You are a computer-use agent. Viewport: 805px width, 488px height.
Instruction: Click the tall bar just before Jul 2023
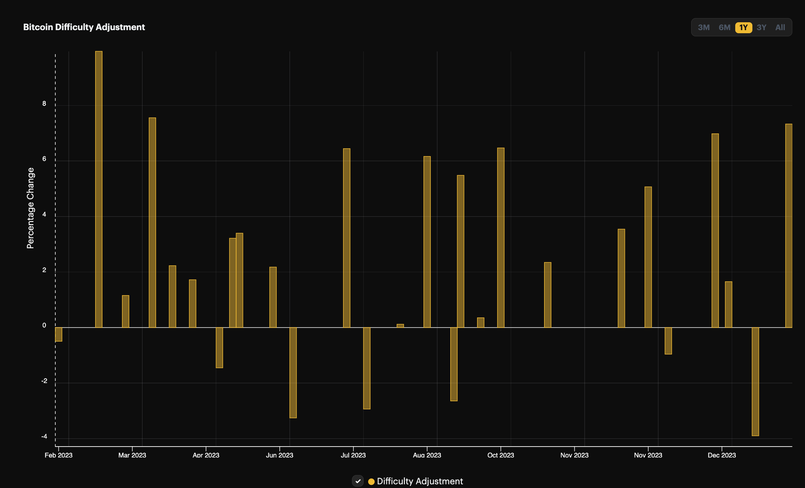pyautogui.click(x=347, y=237)
